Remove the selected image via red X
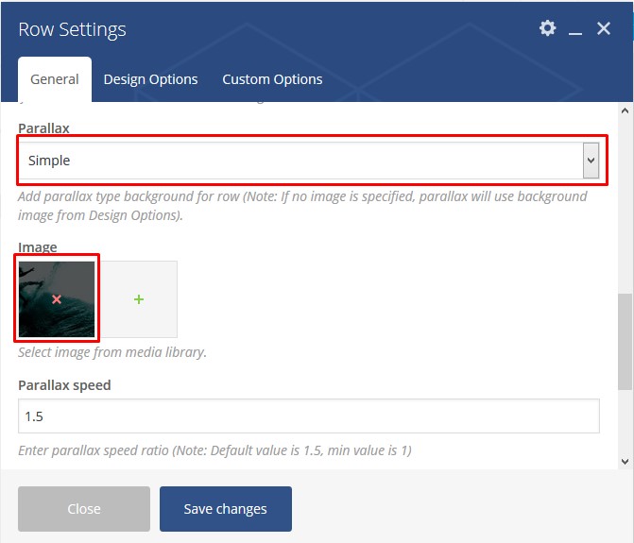634x543 pixels. click(x=57, y=299)
